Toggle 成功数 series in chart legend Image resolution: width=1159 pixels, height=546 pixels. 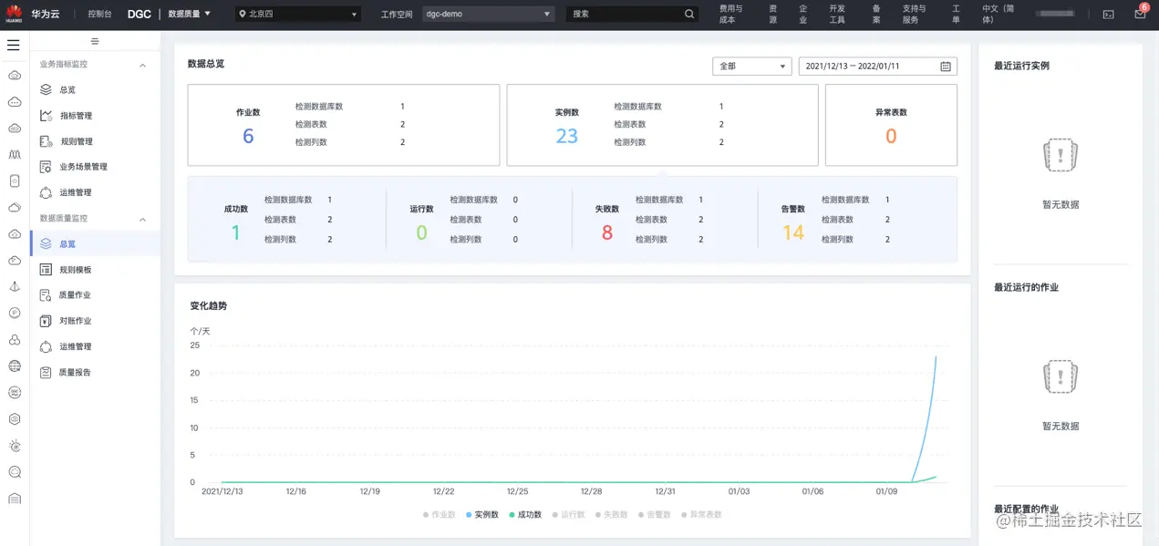tap(525, 515)
